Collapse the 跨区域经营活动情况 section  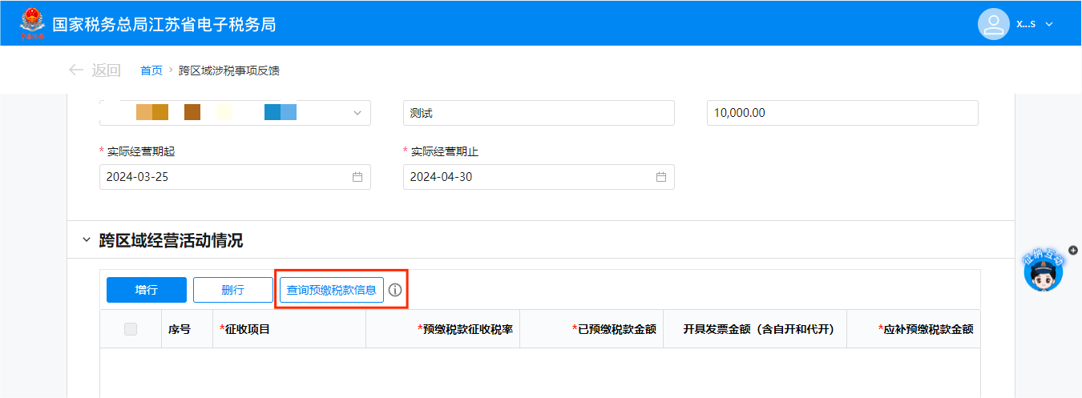tap(87, 240)
